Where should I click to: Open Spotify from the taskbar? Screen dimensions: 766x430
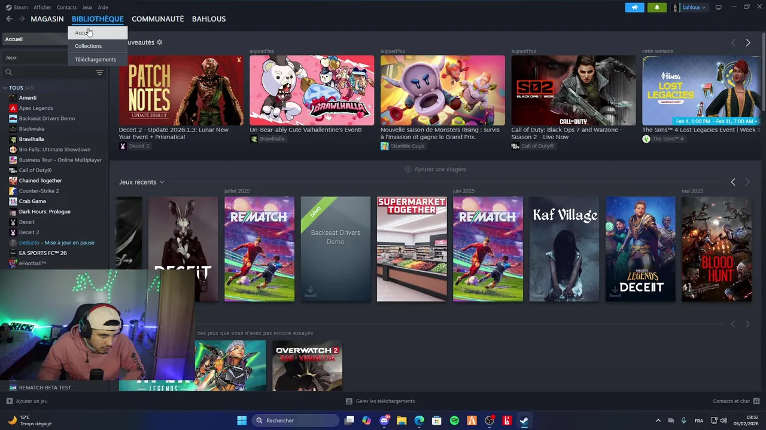tap(454, 420)
